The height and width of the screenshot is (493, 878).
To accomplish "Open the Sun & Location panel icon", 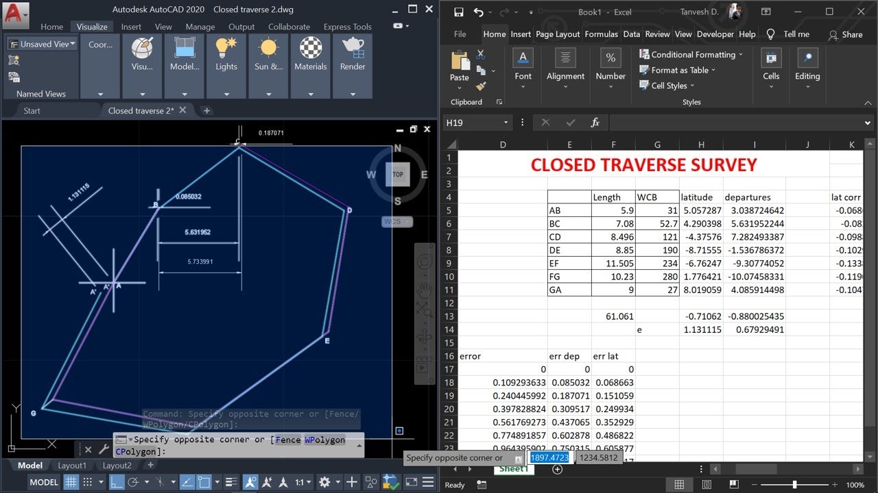I will point(268,48).
